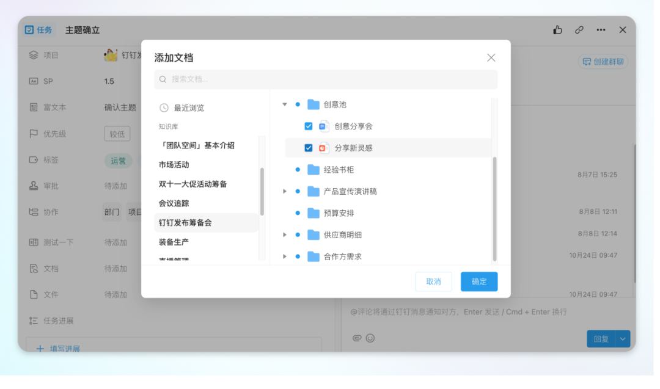Click the 审批 stamp icon

(34, 186)
